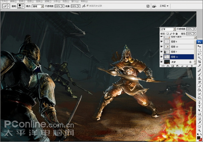The width and height of the screenshot is (203, 142).
Task: Select the 背景 background layer
Action: 178,62
